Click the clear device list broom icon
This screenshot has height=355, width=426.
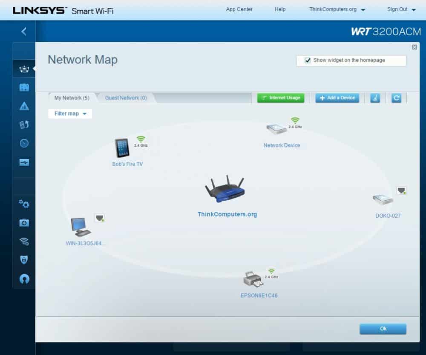pyautogui.click(x=375, y=98)
